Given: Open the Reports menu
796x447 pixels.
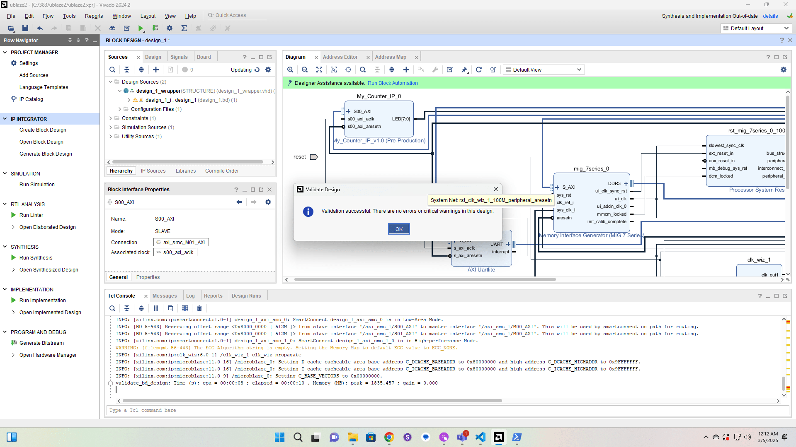Looking at the screenshot, I should point(94,16).
